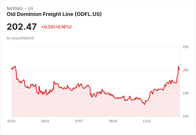
Task: Click the 250 y-axis label
Action: click(x=185, y=47)
